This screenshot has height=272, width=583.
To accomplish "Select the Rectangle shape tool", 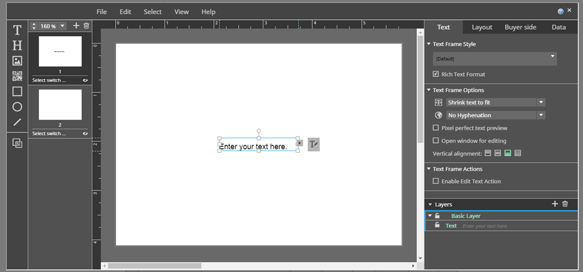I will 17,91.
